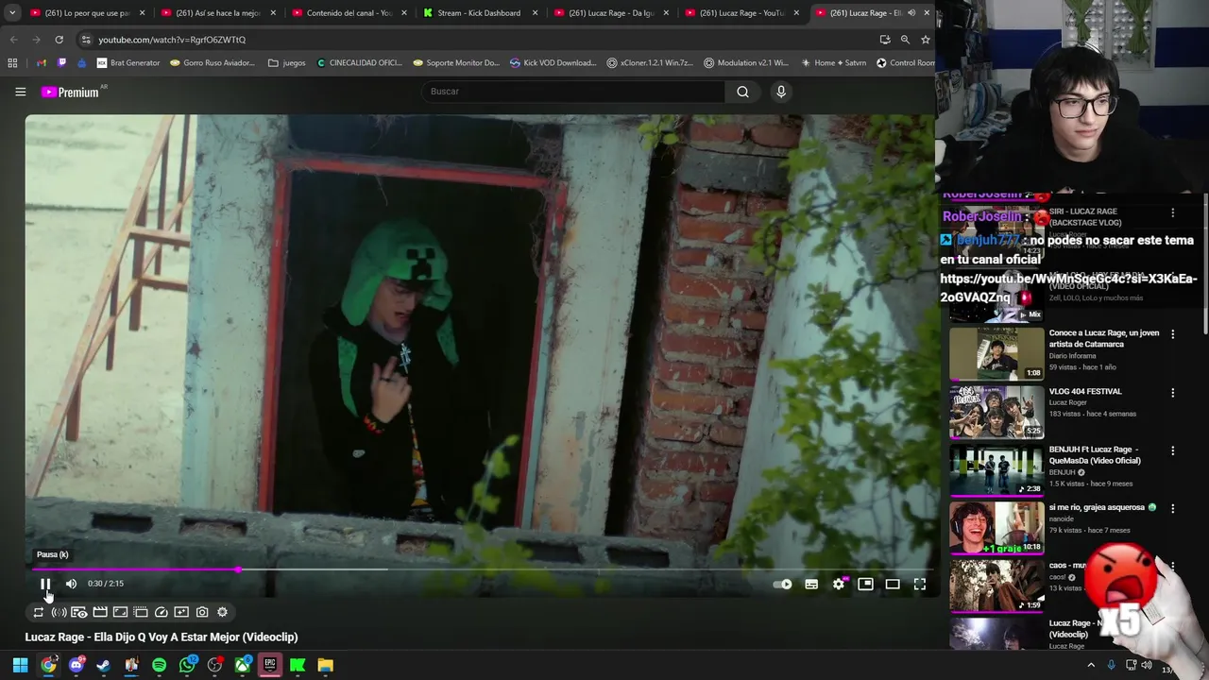Open options for SIRI - LUCAZ RAGE video

(x=1172, y=213)
